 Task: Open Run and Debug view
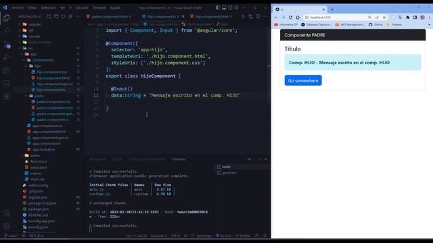tap(7, 57)
